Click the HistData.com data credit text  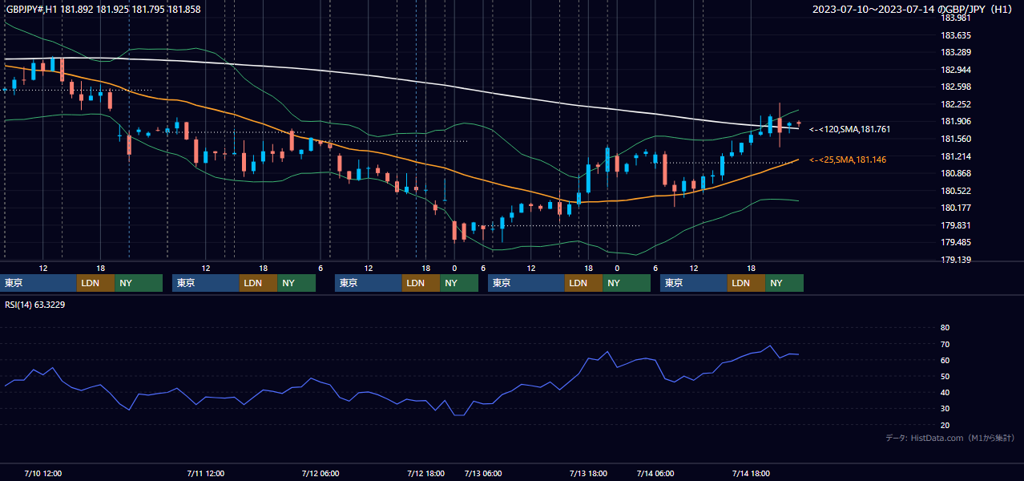950,438
